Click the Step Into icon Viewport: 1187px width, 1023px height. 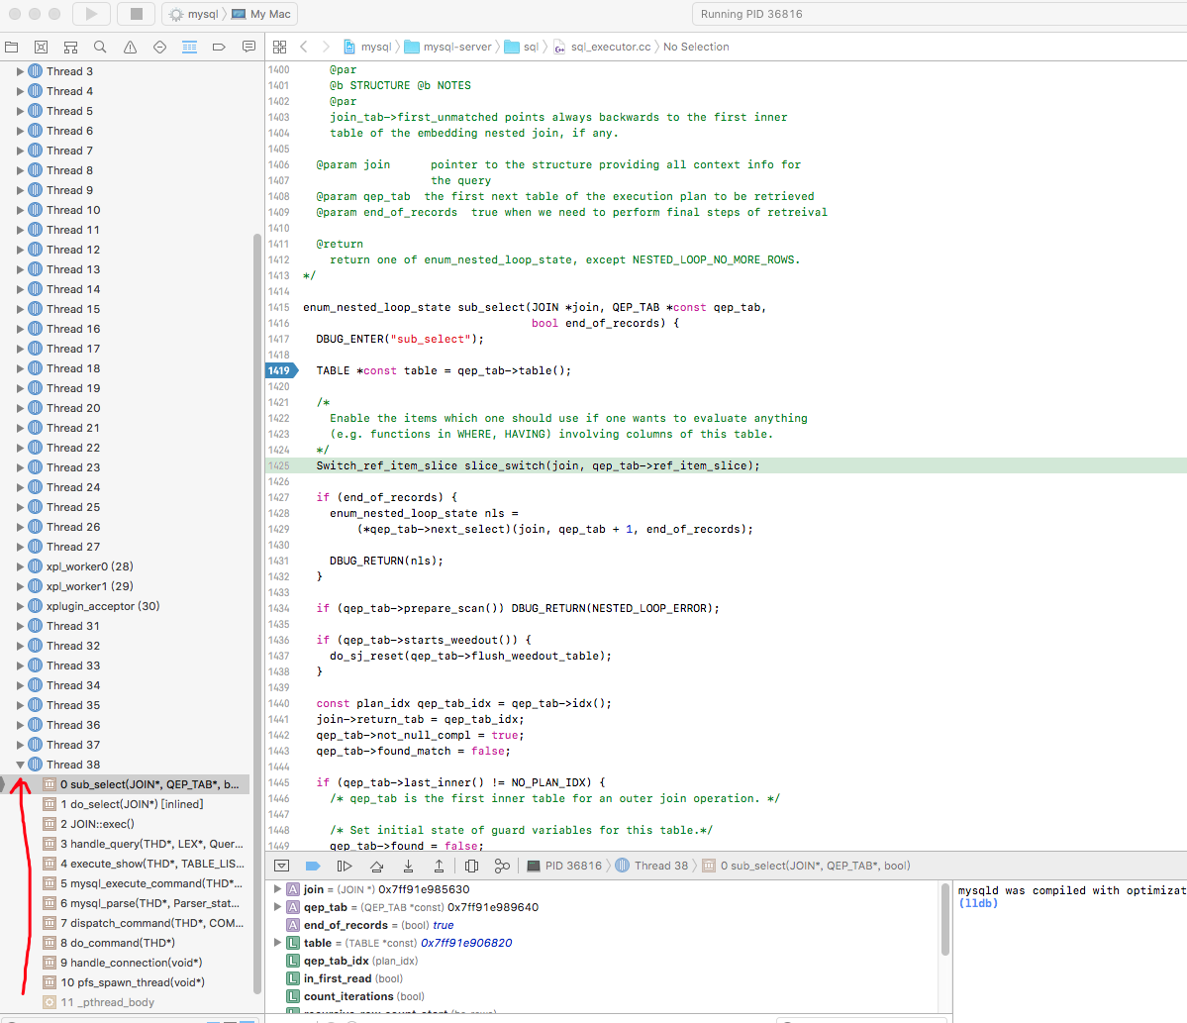[407, 866]
